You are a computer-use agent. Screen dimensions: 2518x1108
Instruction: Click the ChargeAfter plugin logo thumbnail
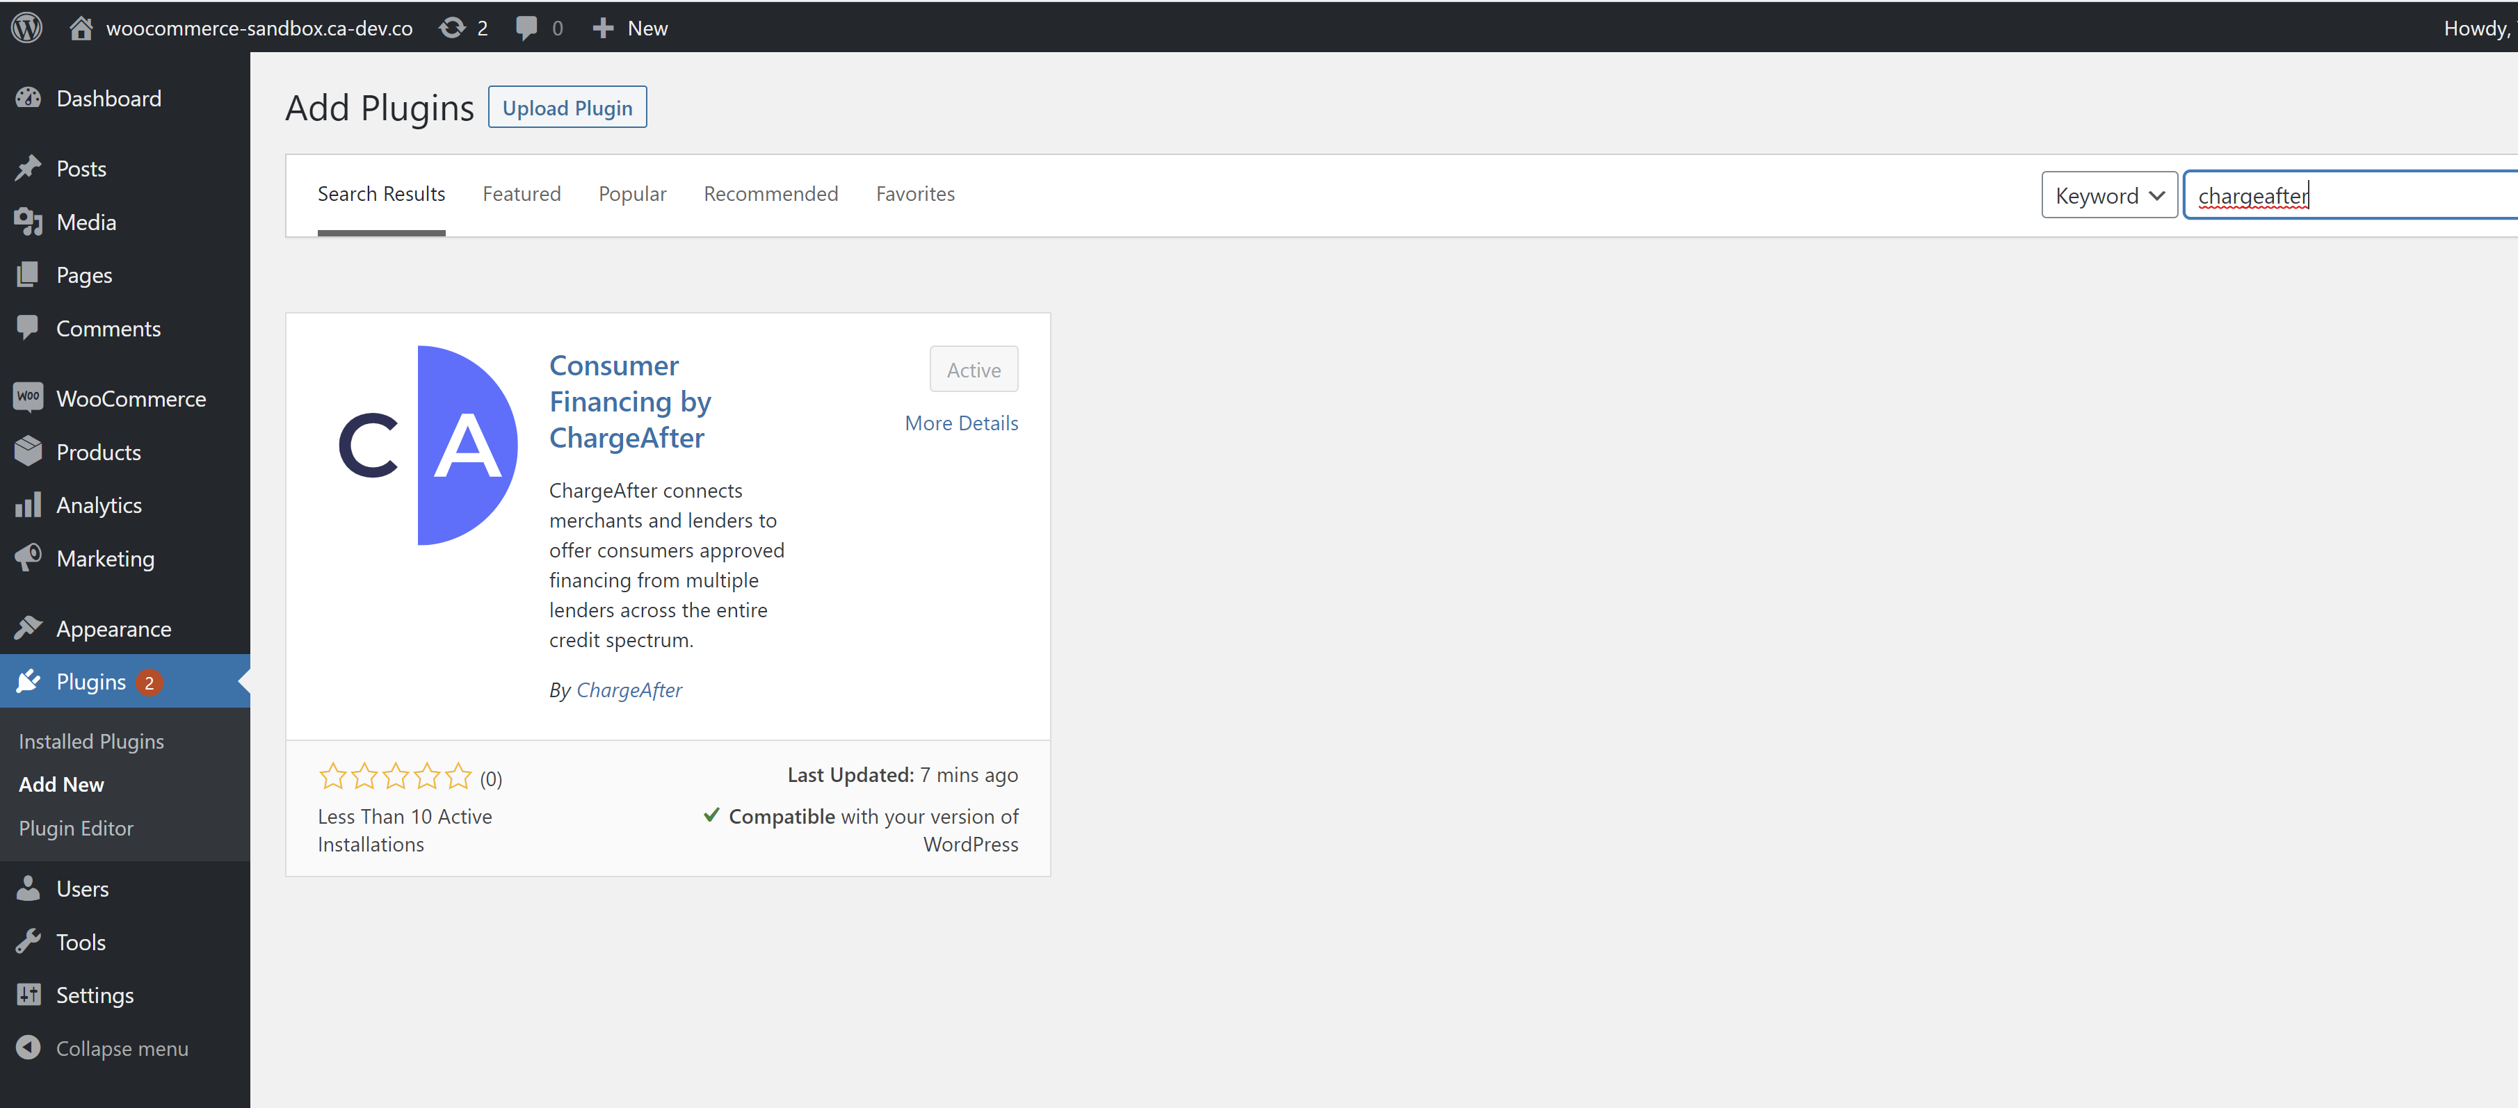click(427, 445)
